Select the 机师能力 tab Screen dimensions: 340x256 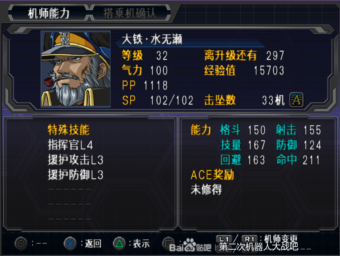tap(48, 13)
